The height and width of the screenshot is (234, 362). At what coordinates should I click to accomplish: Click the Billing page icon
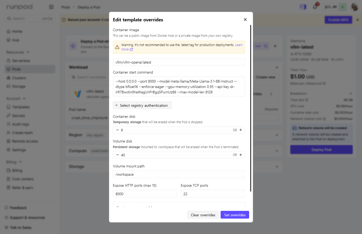(8, 170)
